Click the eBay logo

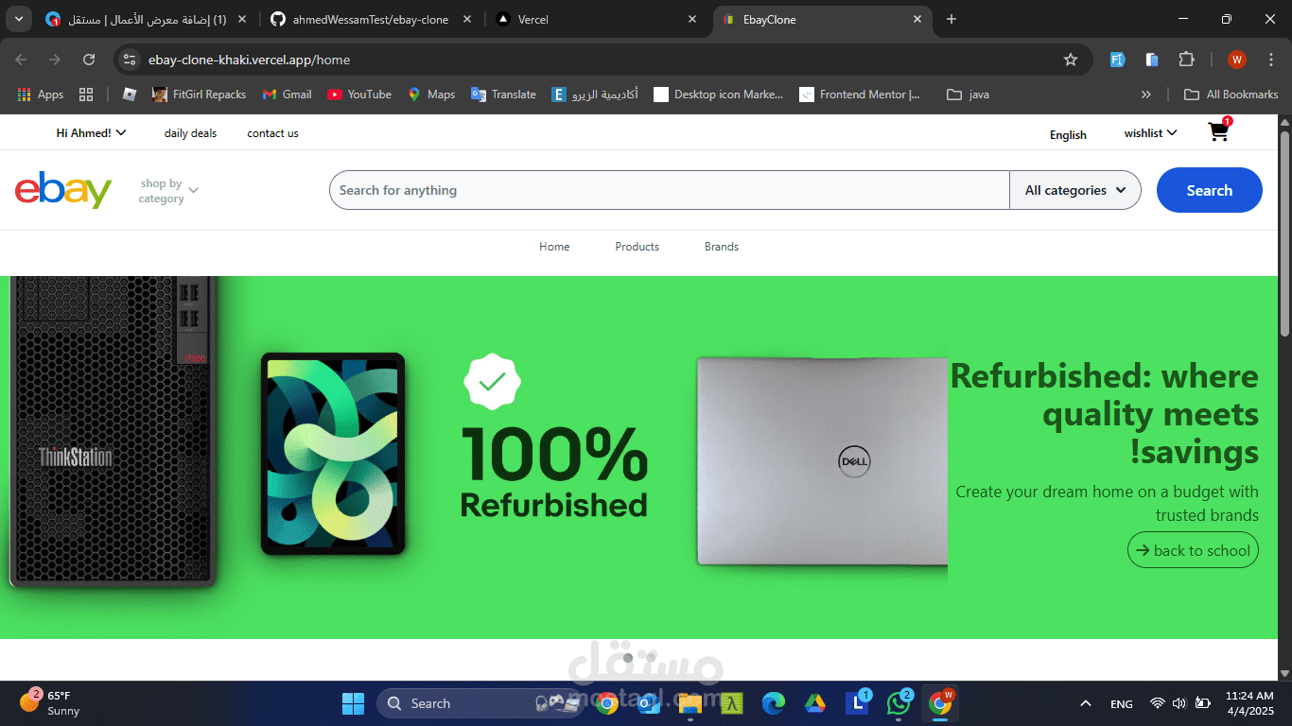click(x=63, y=190)
